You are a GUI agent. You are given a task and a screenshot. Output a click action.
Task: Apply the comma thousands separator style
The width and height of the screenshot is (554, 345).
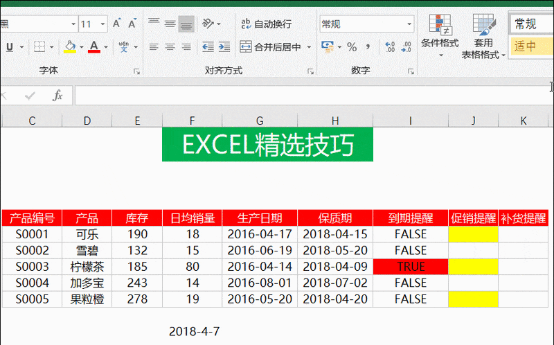click(368, 46)
